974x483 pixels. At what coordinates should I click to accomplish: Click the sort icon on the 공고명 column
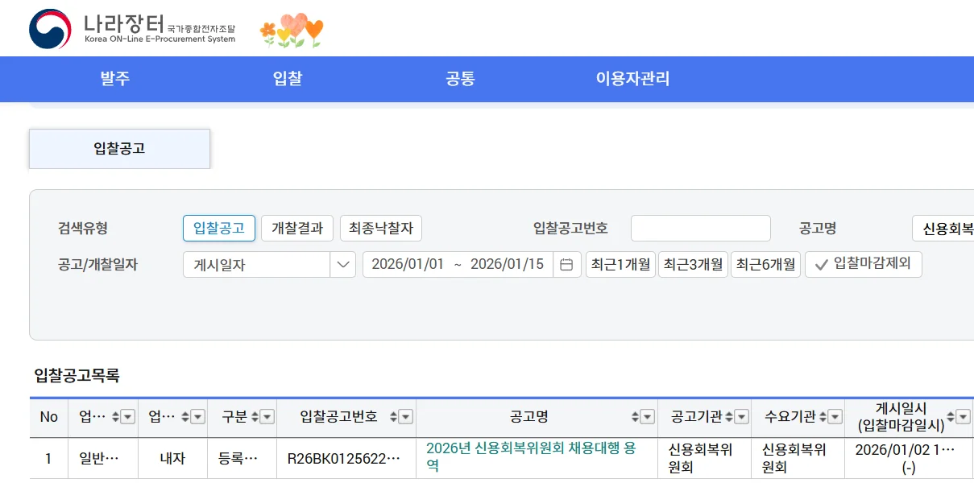pyautogui.click(x=635, y=418)
